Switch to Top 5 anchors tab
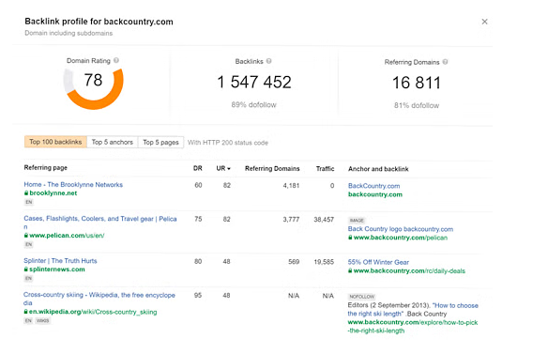548x354 pixels. pos(113,142)
